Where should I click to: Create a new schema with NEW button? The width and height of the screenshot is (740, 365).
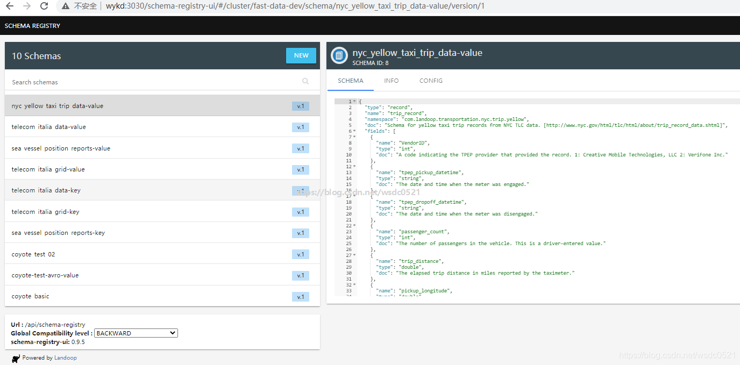point(301,55)
